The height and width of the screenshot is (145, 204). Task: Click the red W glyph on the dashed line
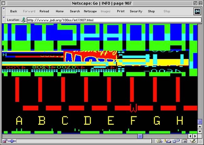pos(134,108)
